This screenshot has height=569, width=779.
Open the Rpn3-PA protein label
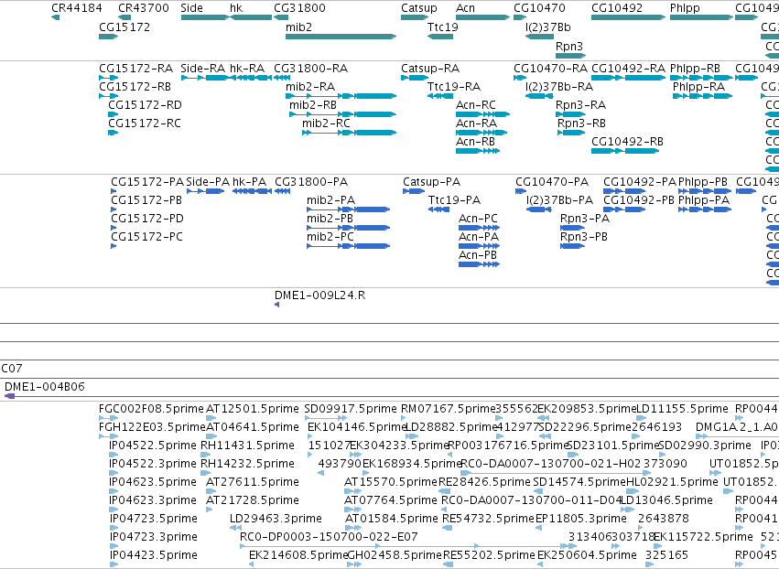pos(585,219)
